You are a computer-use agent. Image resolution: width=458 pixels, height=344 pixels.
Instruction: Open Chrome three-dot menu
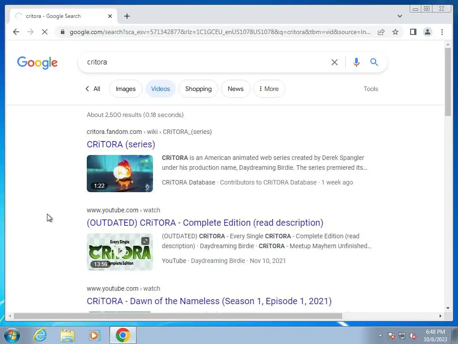click(x=442, y=32)
